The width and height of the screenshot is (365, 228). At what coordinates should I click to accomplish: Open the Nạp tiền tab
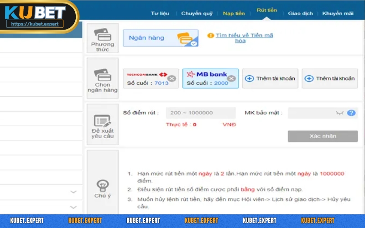[234, 13]
